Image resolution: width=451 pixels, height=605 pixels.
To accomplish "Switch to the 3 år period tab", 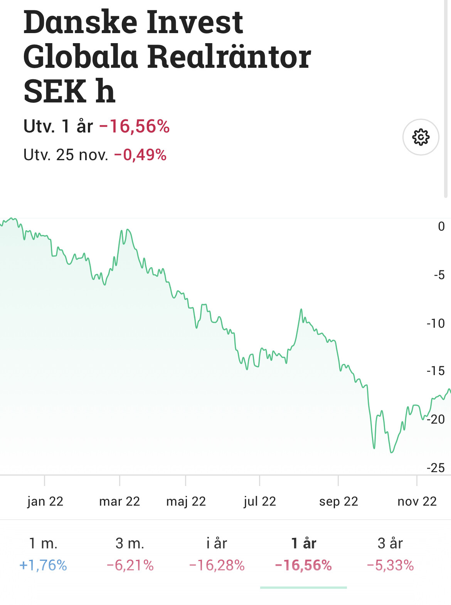I will (390, 554).
